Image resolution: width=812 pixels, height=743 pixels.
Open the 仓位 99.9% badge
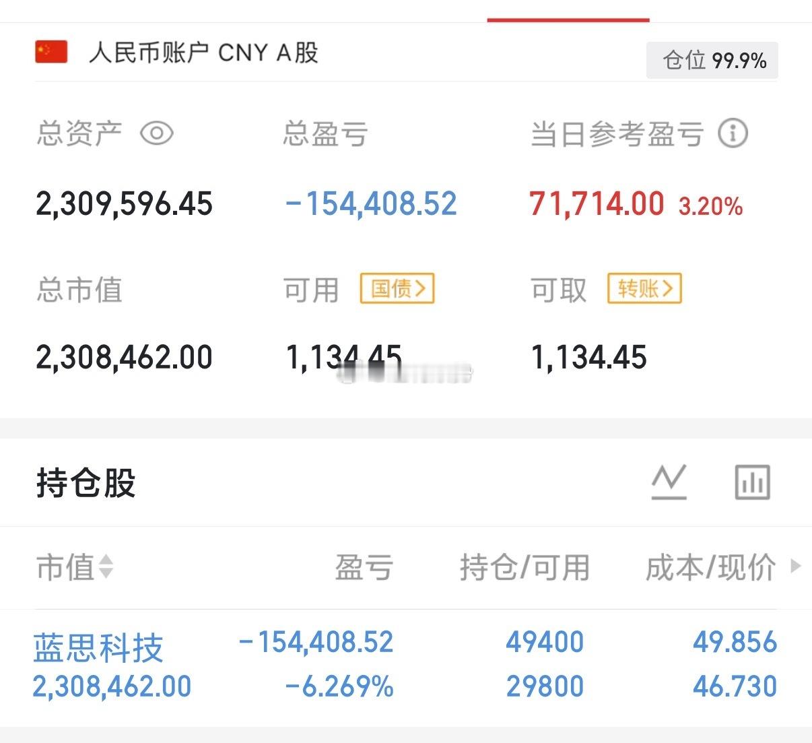click(x=712, y=61)
